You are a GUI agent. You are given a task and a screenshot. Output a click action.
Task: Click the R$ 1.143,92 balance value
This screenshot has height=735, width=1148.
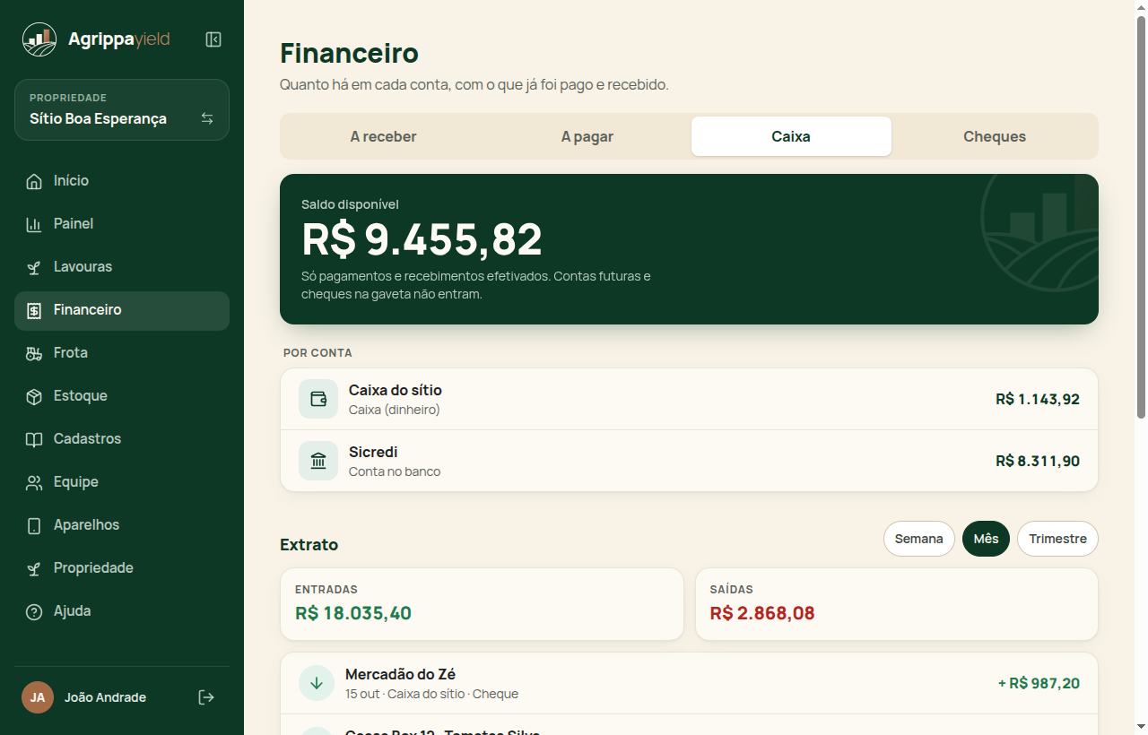[1038, 399]
